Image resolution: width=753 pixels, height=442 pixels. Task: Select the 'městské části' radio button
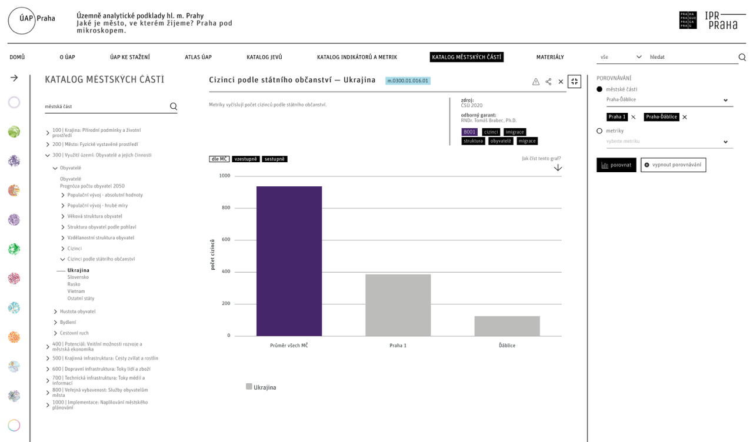[x=599, y=89]
